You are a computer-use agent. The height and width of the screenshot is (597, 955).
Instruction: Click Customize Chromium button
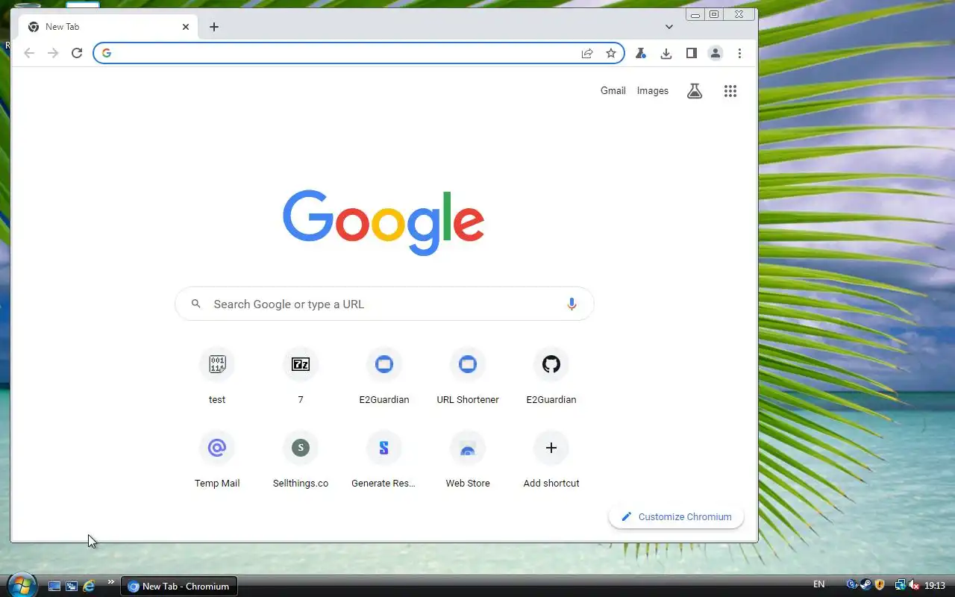pyautogui.click(x=676, y=516)
